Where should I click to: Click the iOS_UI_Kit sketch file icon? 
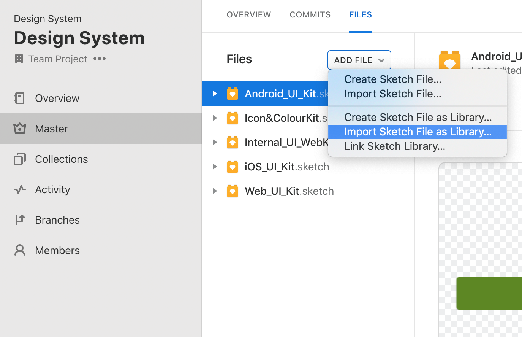point(233,167)
